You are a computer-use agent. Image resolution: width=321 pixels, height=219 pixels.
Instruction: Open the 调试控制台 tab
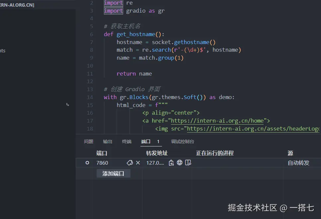tap(183, 141)
